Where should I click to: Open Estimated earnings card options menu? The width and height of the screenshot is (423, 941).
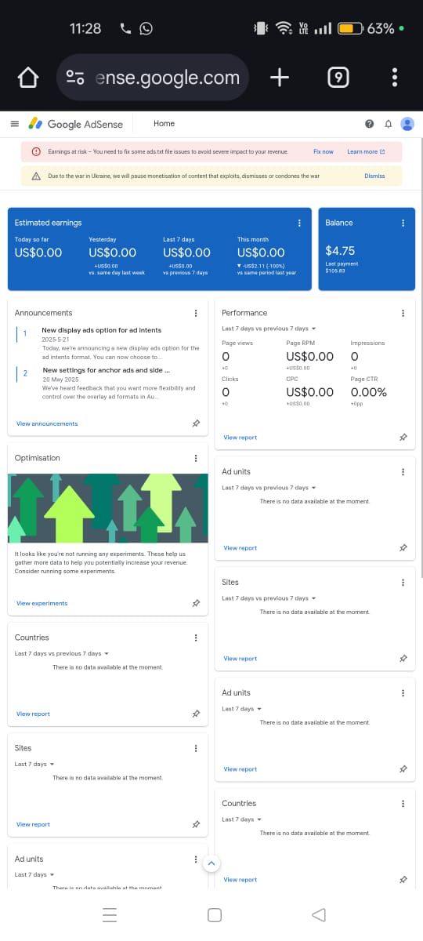coord(299,223)
